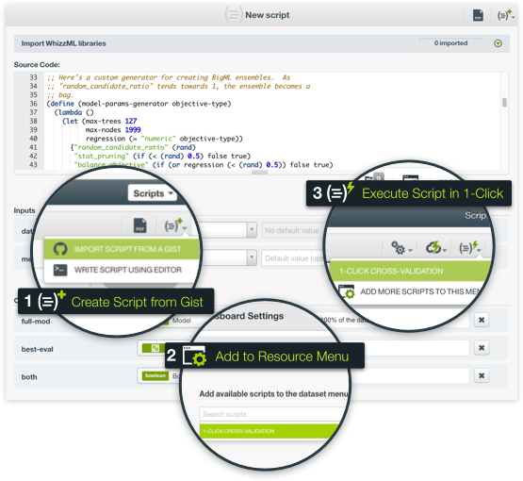Open the type dropdown beside "Default value (opt"

coord(252,257)
